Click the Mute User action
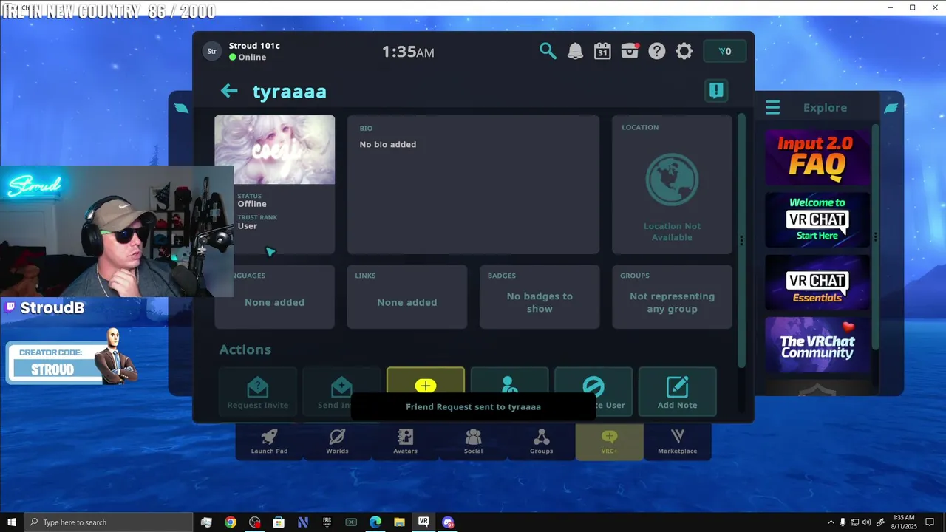 593,392
